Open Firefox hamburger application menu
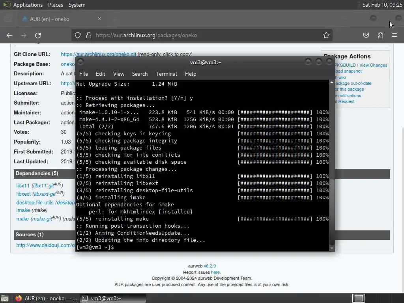 point(395,35)
